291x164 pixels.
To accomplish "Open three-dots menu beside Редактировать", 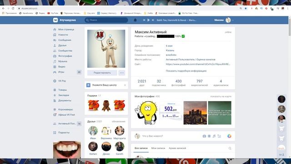I will [122, 73].
